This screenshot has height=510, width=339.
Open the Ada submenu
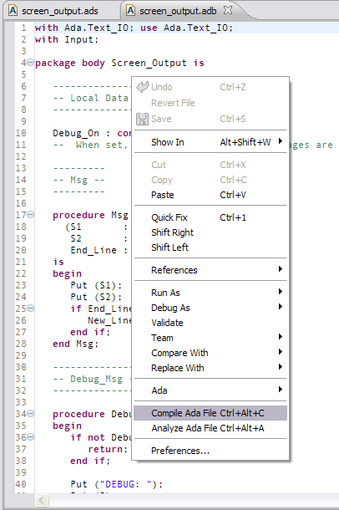210,390
